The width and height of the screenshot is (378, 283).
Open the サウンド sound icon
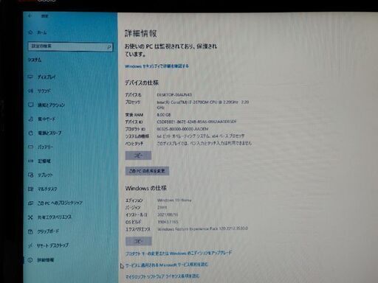[30, 91]
